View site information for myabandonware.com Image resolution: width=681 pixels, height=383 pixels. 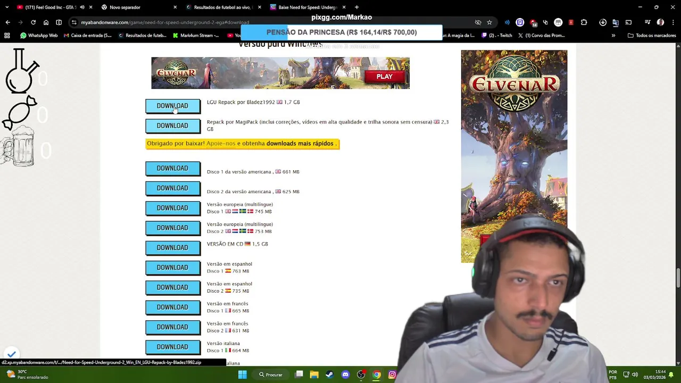[74, 22]
